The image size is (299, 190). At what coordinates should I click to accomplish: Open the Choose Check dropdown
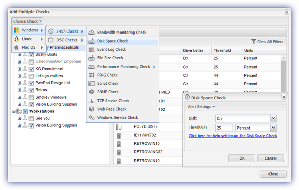27,21
